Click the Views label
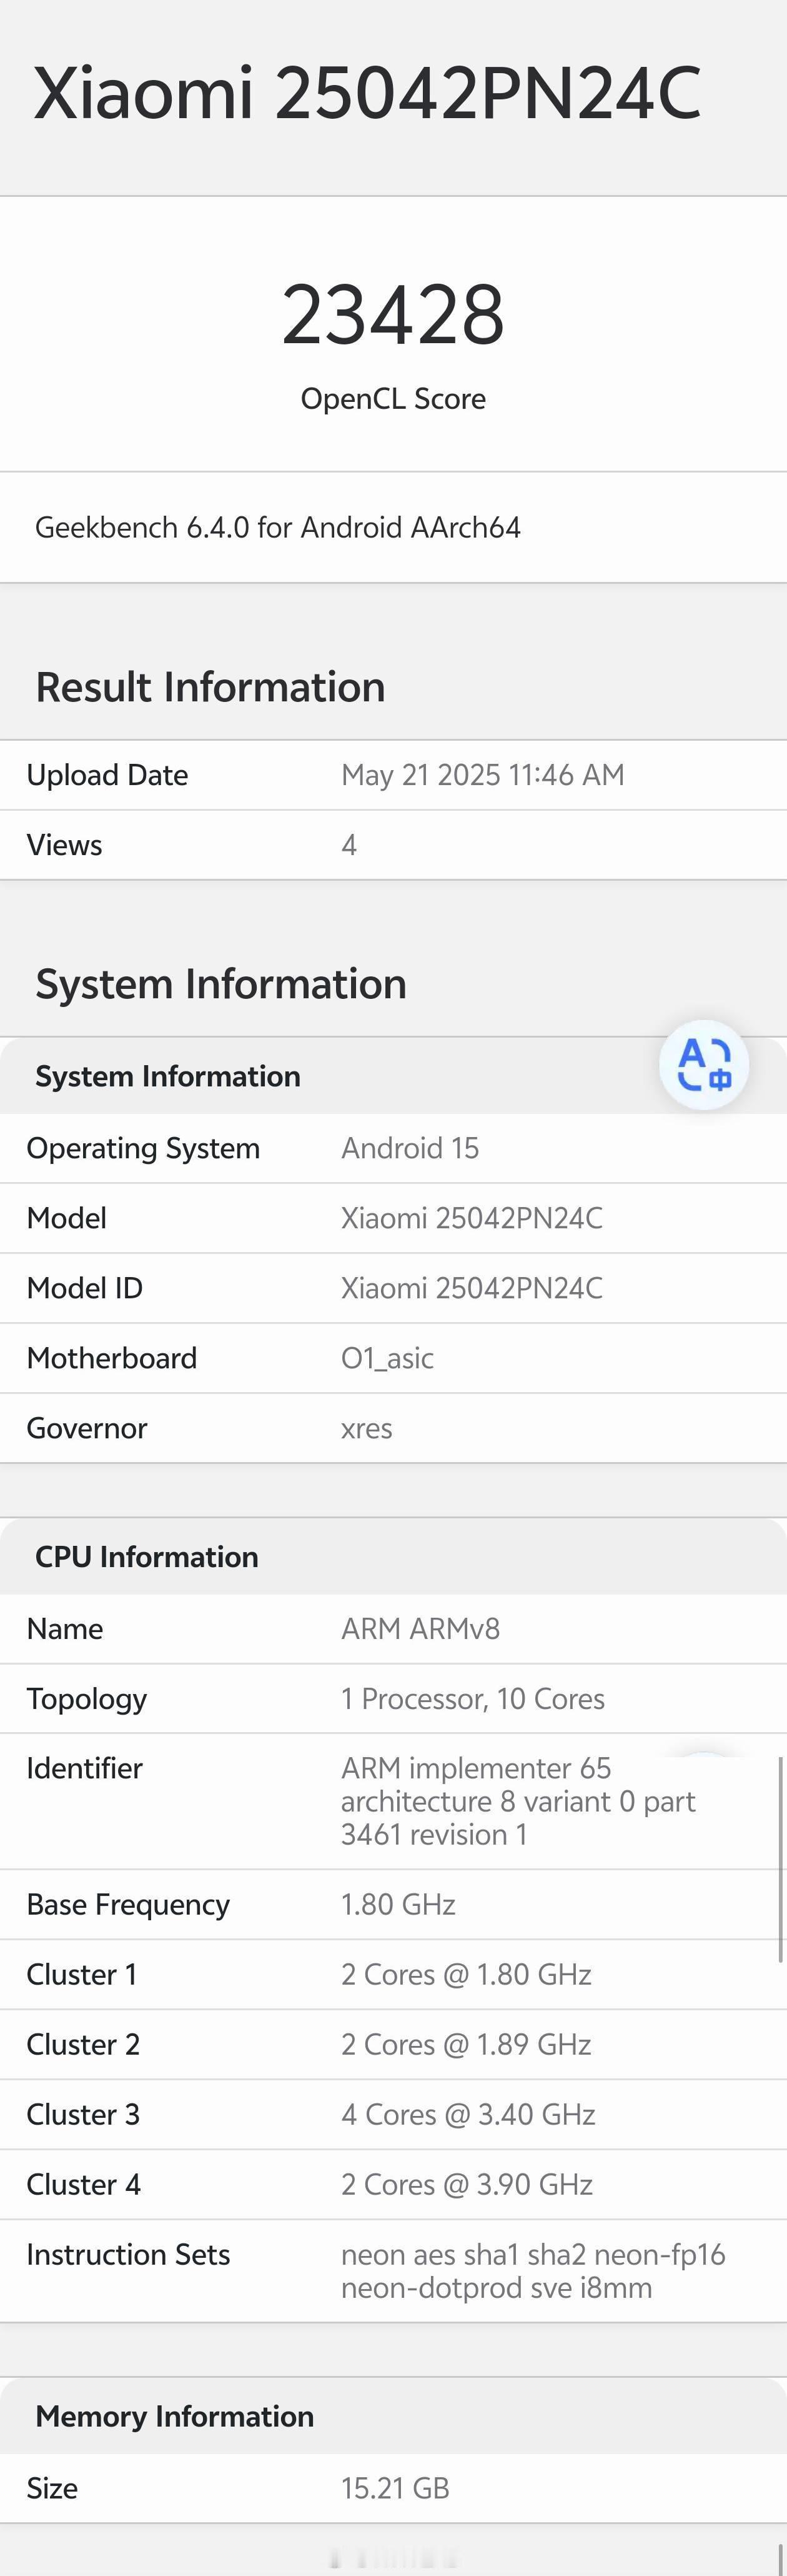The height and width of the screenshot is (2576, 787). 64,845
